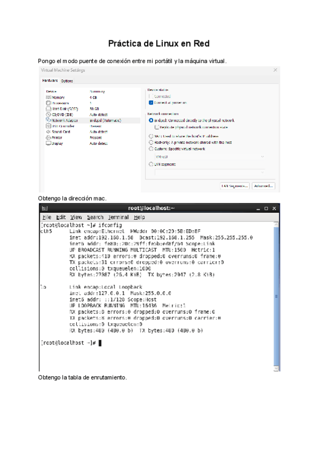Click the terminal scrollbar up arrow
This screenshot has width=318, height=450.
point(276,224)
